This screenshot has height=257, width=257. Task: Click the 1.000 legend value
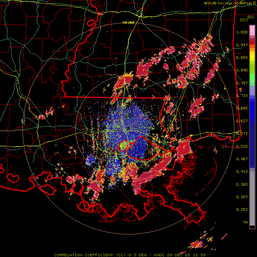tap(242, 32)
